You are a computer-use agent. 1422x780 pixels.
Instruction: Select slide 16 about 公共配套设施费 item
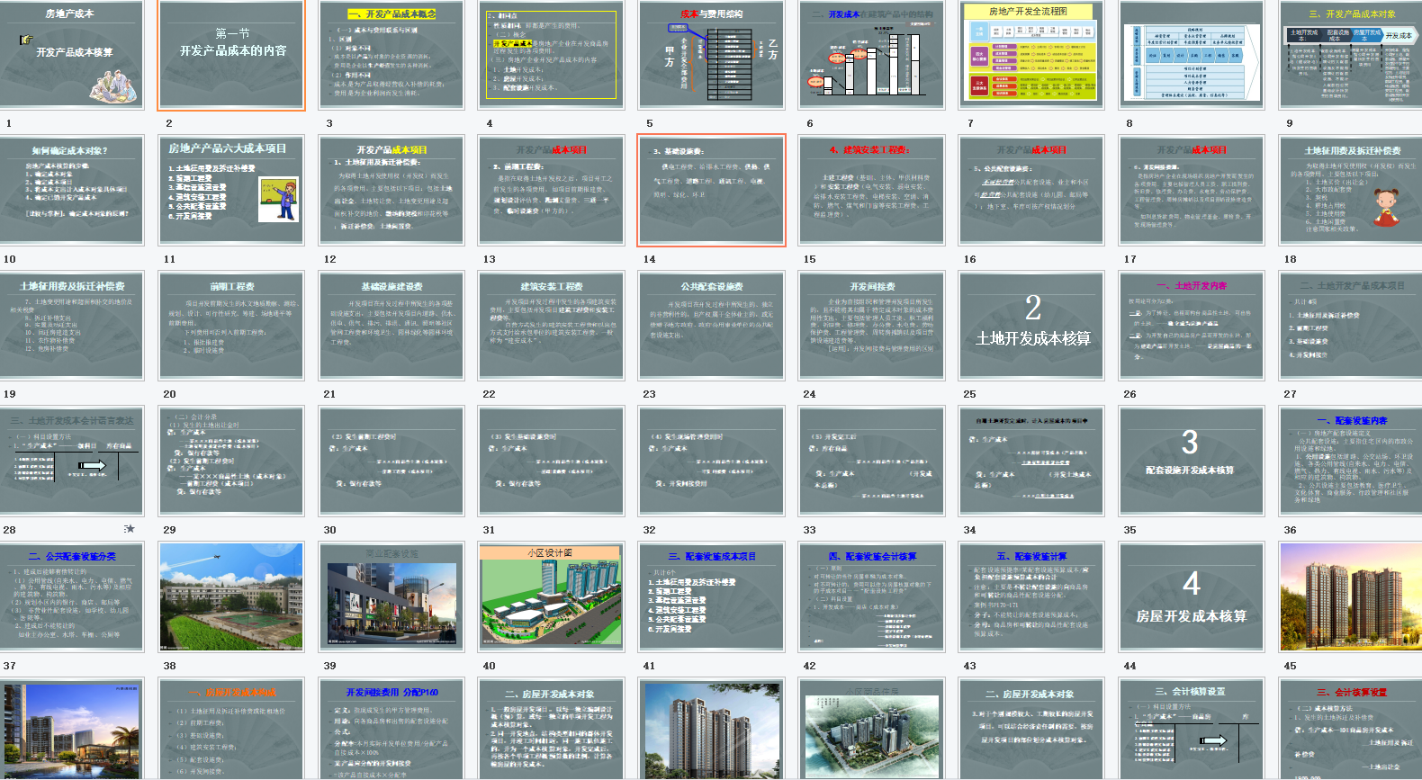coord(1032,190)
